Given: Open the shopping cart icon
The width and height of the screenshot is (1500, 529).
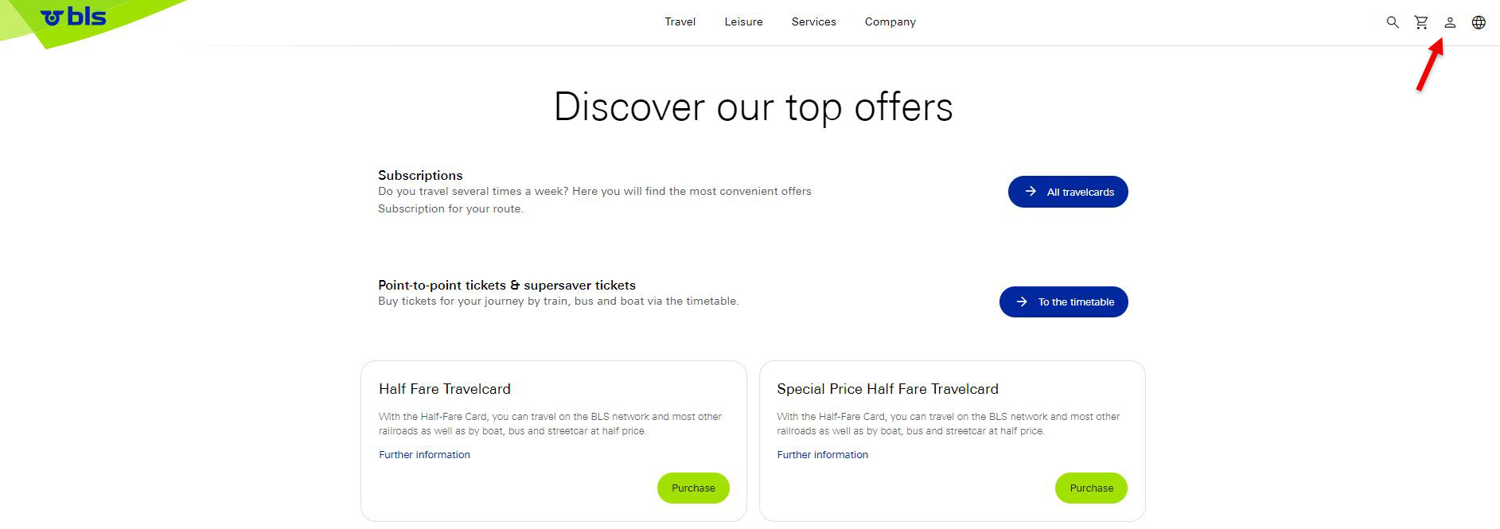Looking at the screenshot, I should 1421,22.
